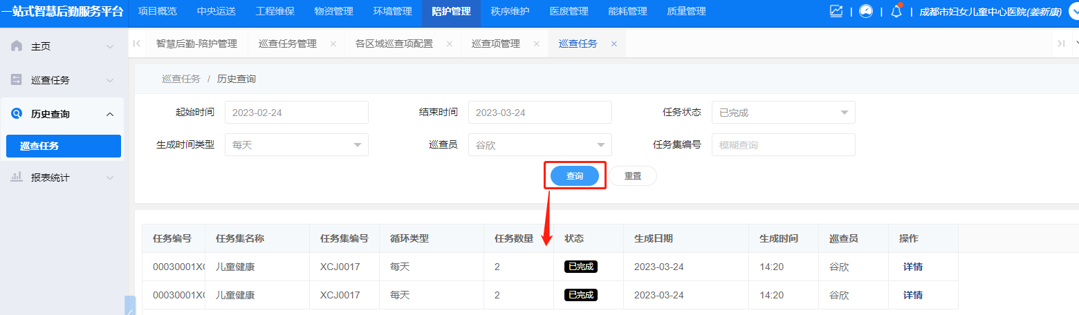
Task: Close the active 巡查任务 tab
Action: point(614,44)
